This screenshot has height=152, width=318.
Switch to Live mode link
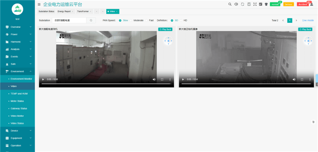tap(308, 20)
